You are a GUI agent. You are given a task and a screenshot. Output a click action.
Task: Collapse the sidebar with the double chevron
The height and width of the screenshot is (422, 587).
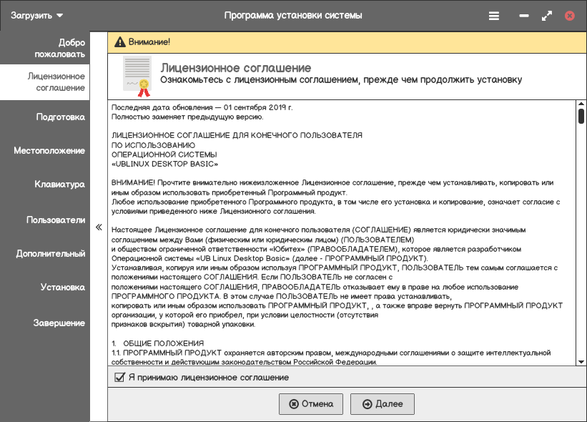(99, 227)
